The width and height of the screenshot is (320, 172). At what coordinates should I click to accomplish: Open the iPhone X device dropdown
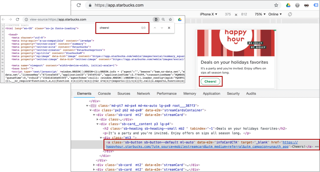[x=209, y=14]
